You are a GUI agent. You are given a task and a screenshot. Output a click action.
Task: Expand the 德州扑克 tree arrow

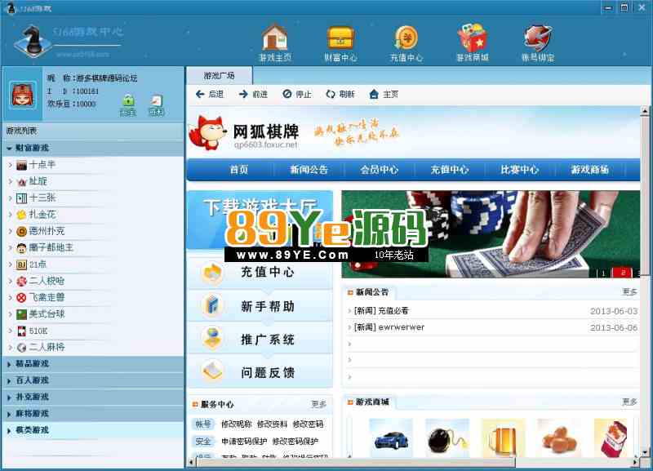coord(10,231)
